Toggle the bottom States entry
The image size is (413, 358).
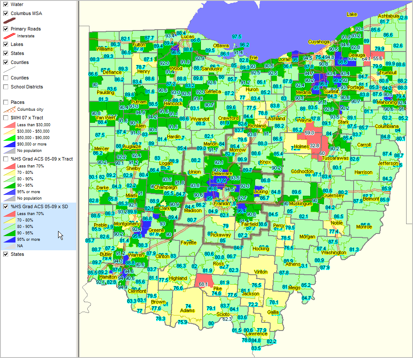(5, 254)
